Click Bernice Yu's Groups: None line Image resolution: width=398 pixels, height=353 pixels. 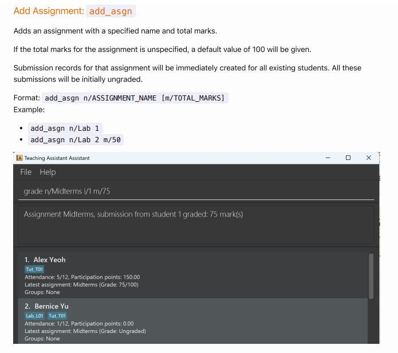(42, 339)
